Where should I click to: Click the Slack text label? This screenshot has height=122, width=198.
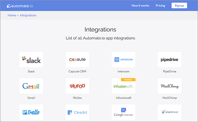coord(31,72)
